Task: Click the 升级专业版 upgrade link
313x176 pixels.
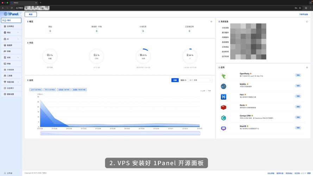Action: coord(303,14)
